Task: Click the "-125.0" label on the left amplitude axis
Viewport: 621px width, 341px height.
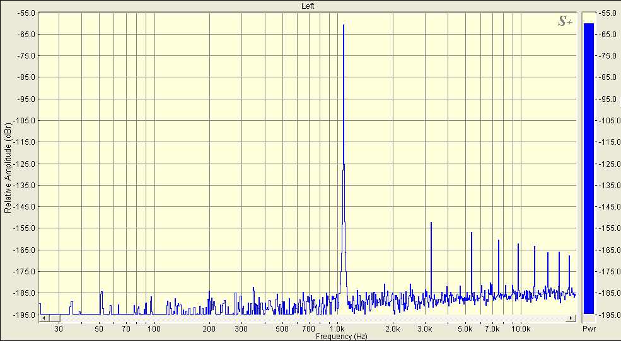Action: coord(25,164)
